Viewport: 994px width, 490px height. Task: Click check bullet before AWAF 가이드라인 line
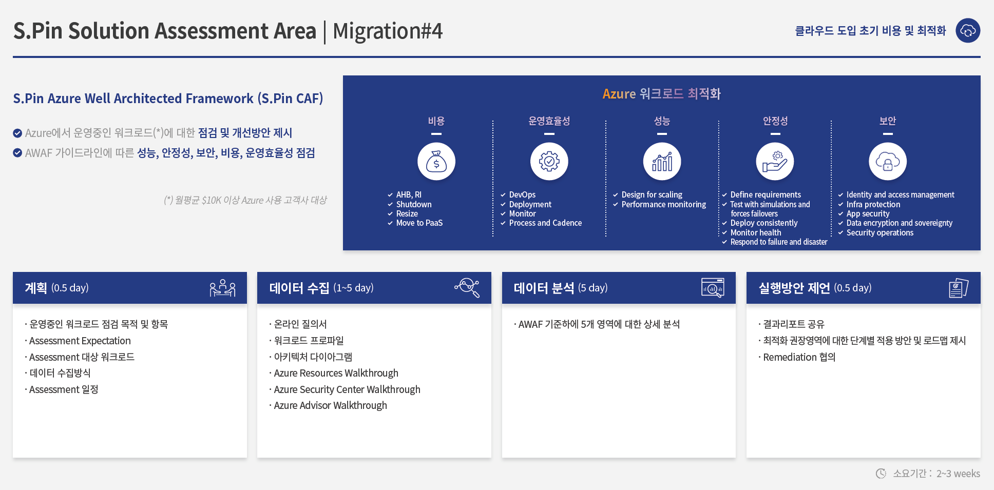coord(17,153)
